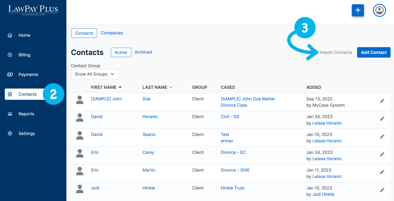Expand the Show All Groups dropdown
The image size is (394, 201).
point(95,74)
